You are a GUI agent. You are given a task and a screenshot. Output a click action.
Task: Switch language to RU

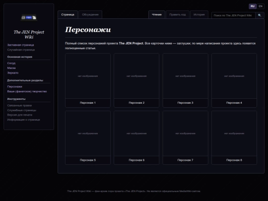[253, 6]
